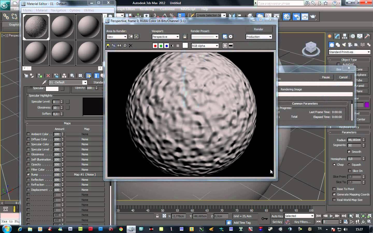
Task: Click the Key Filters button
Action: (302, 222)
